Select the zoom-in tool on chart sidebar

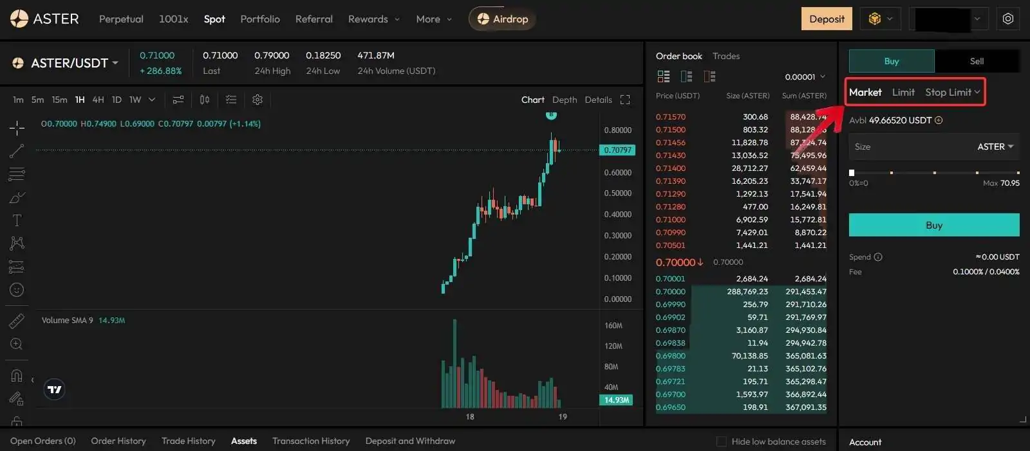[x=17, y=344]
